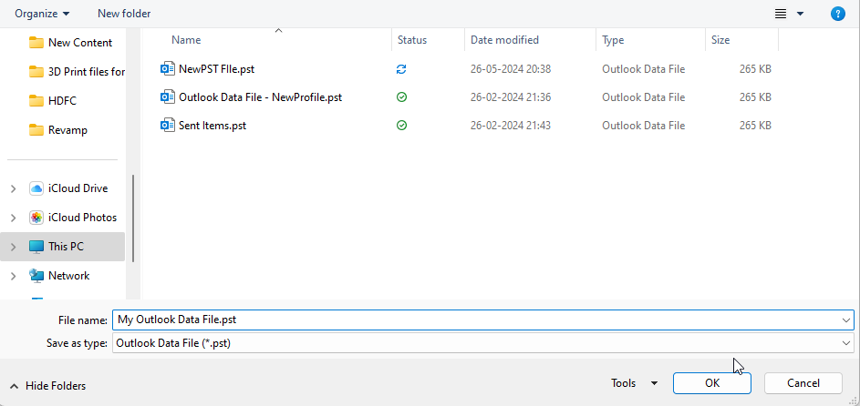This screenshot has width=860, height=406.
Task: Expand the Network tree node
Action: click(13, 276)
